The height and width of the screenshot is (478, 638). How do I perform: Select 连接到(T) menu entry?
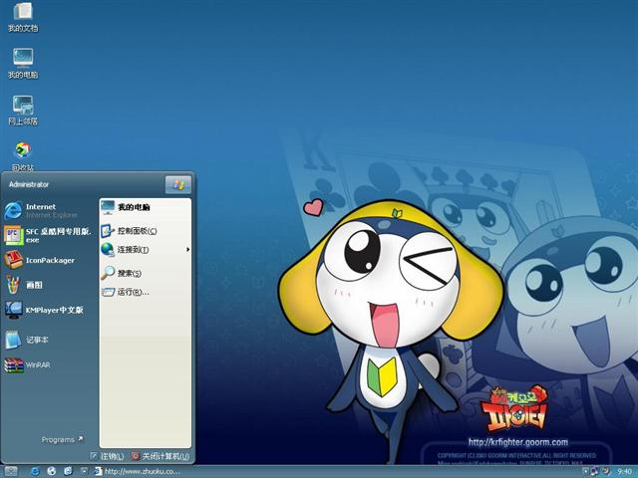126,250
